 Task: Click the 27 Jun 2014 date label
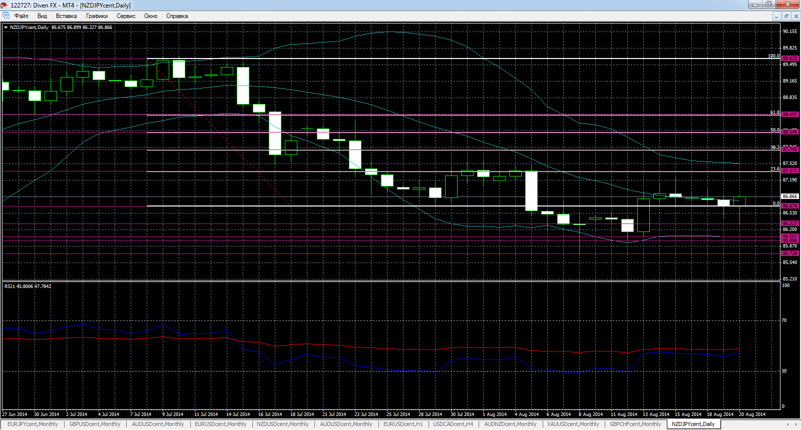click(15, 414)
